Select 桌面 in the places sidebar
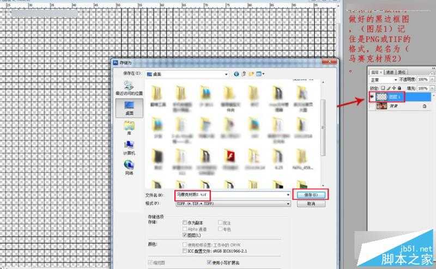Screen dimensions: 436x269 pyautogui.click(x=129, y=107)
